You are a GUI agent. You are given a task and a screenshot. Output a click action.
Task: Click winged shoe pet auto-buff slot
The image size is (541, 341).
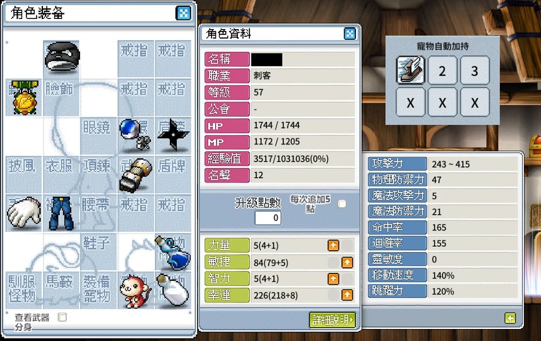pos(410,70)
